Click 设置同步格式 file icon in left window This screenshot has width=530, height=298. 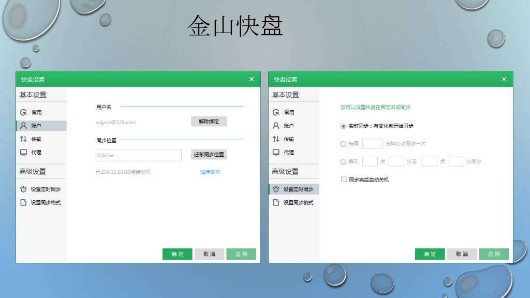pyautogui.click(x=23, y=202)
